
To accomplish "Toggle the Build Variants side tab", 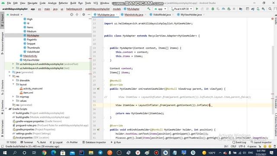I will [x=2, y=128].
